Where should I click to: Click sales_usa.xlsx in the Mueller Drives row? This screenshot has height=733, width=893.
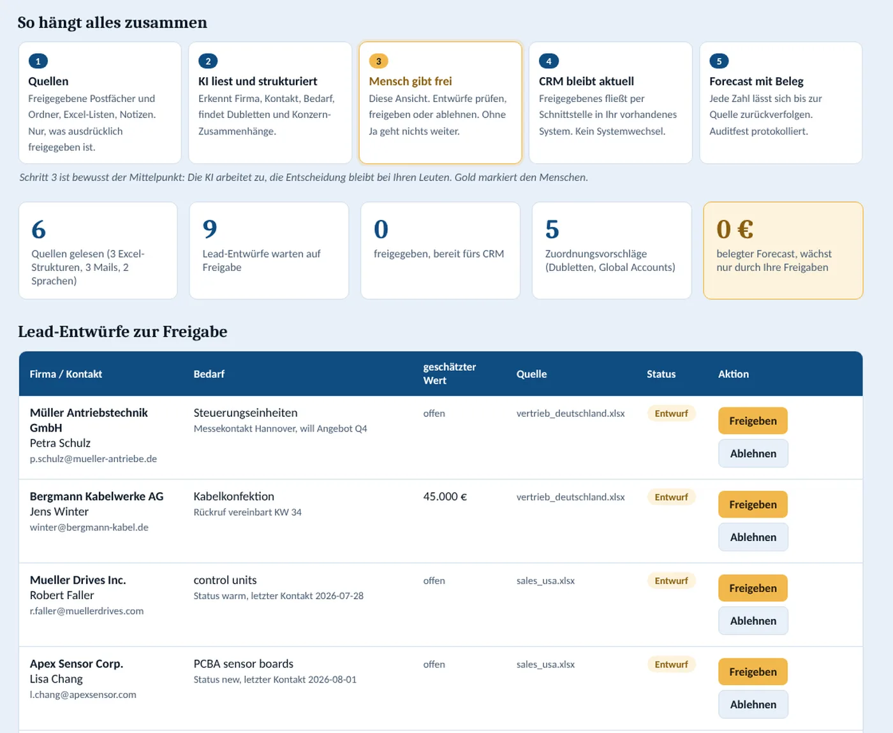(545, 581)
